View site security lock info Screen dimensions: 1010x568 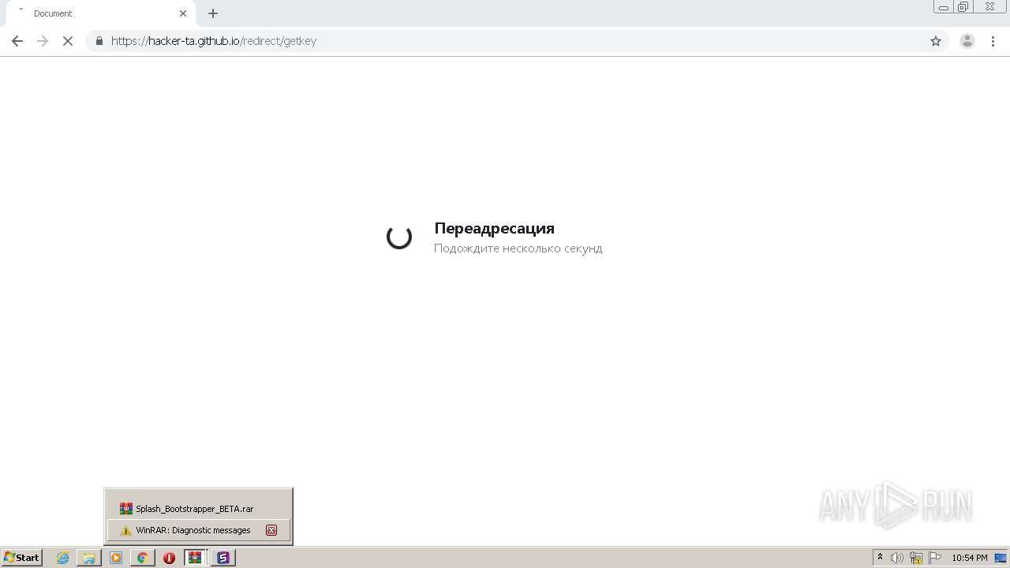(x=99, y=41)
